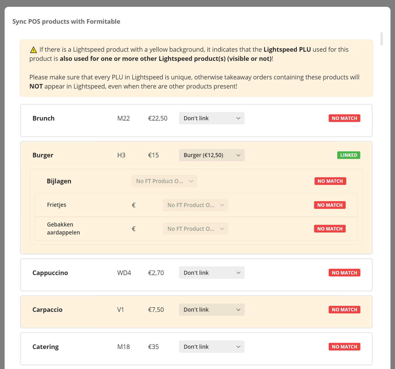Open the Cappuccino link dropdown
Image resolution: width=395 pixels, height=369 pixels.
coord(212,273)
